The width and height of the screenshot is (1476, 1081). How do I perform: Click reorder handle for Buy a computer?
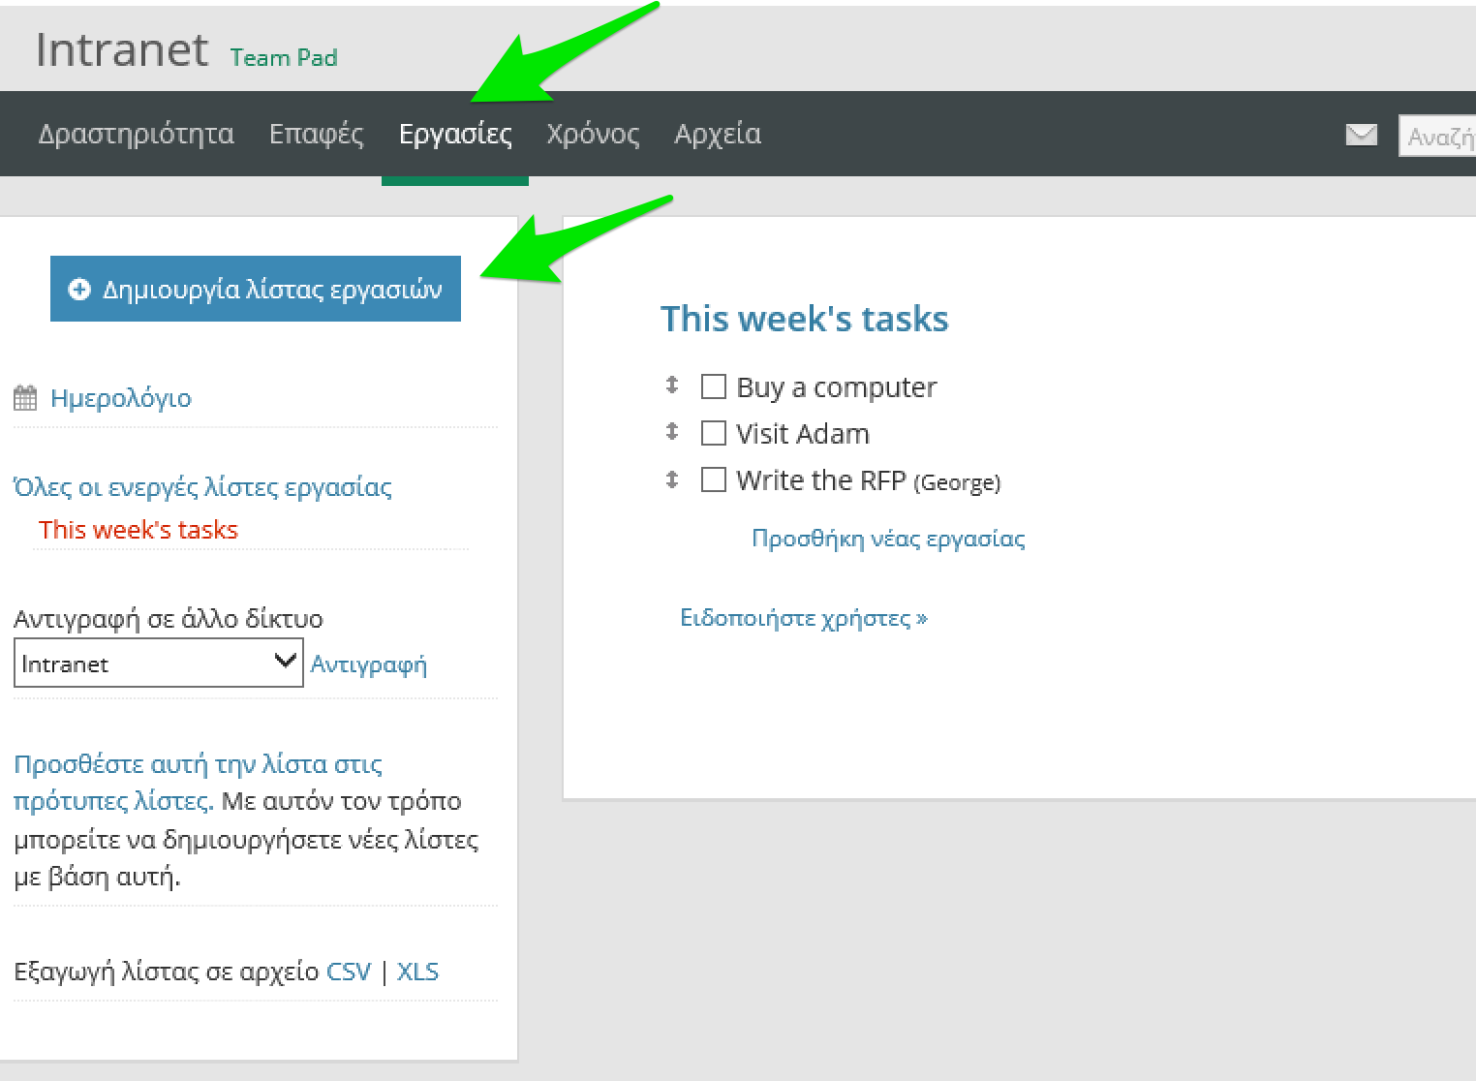[672, 386]
